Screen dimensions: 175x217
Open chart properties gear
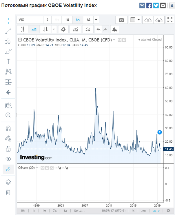(63, 29)
